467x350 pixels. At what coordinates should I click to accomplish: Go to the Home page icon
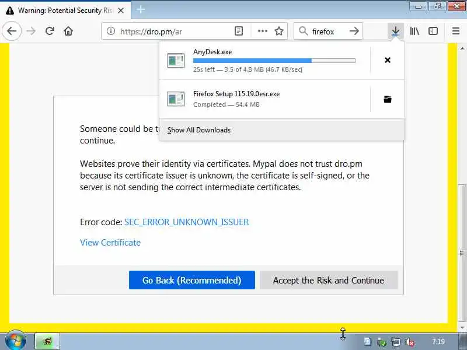click(x=68, y=31)
